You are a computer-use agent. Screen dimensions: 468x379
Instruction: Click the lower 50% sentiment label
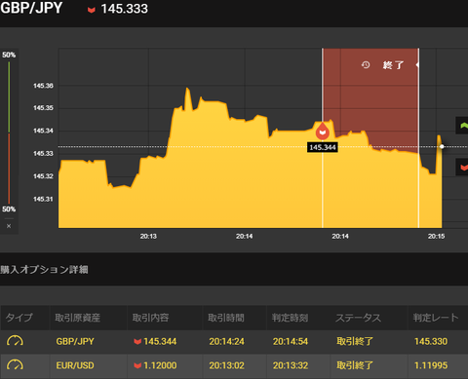coord(9,209)
